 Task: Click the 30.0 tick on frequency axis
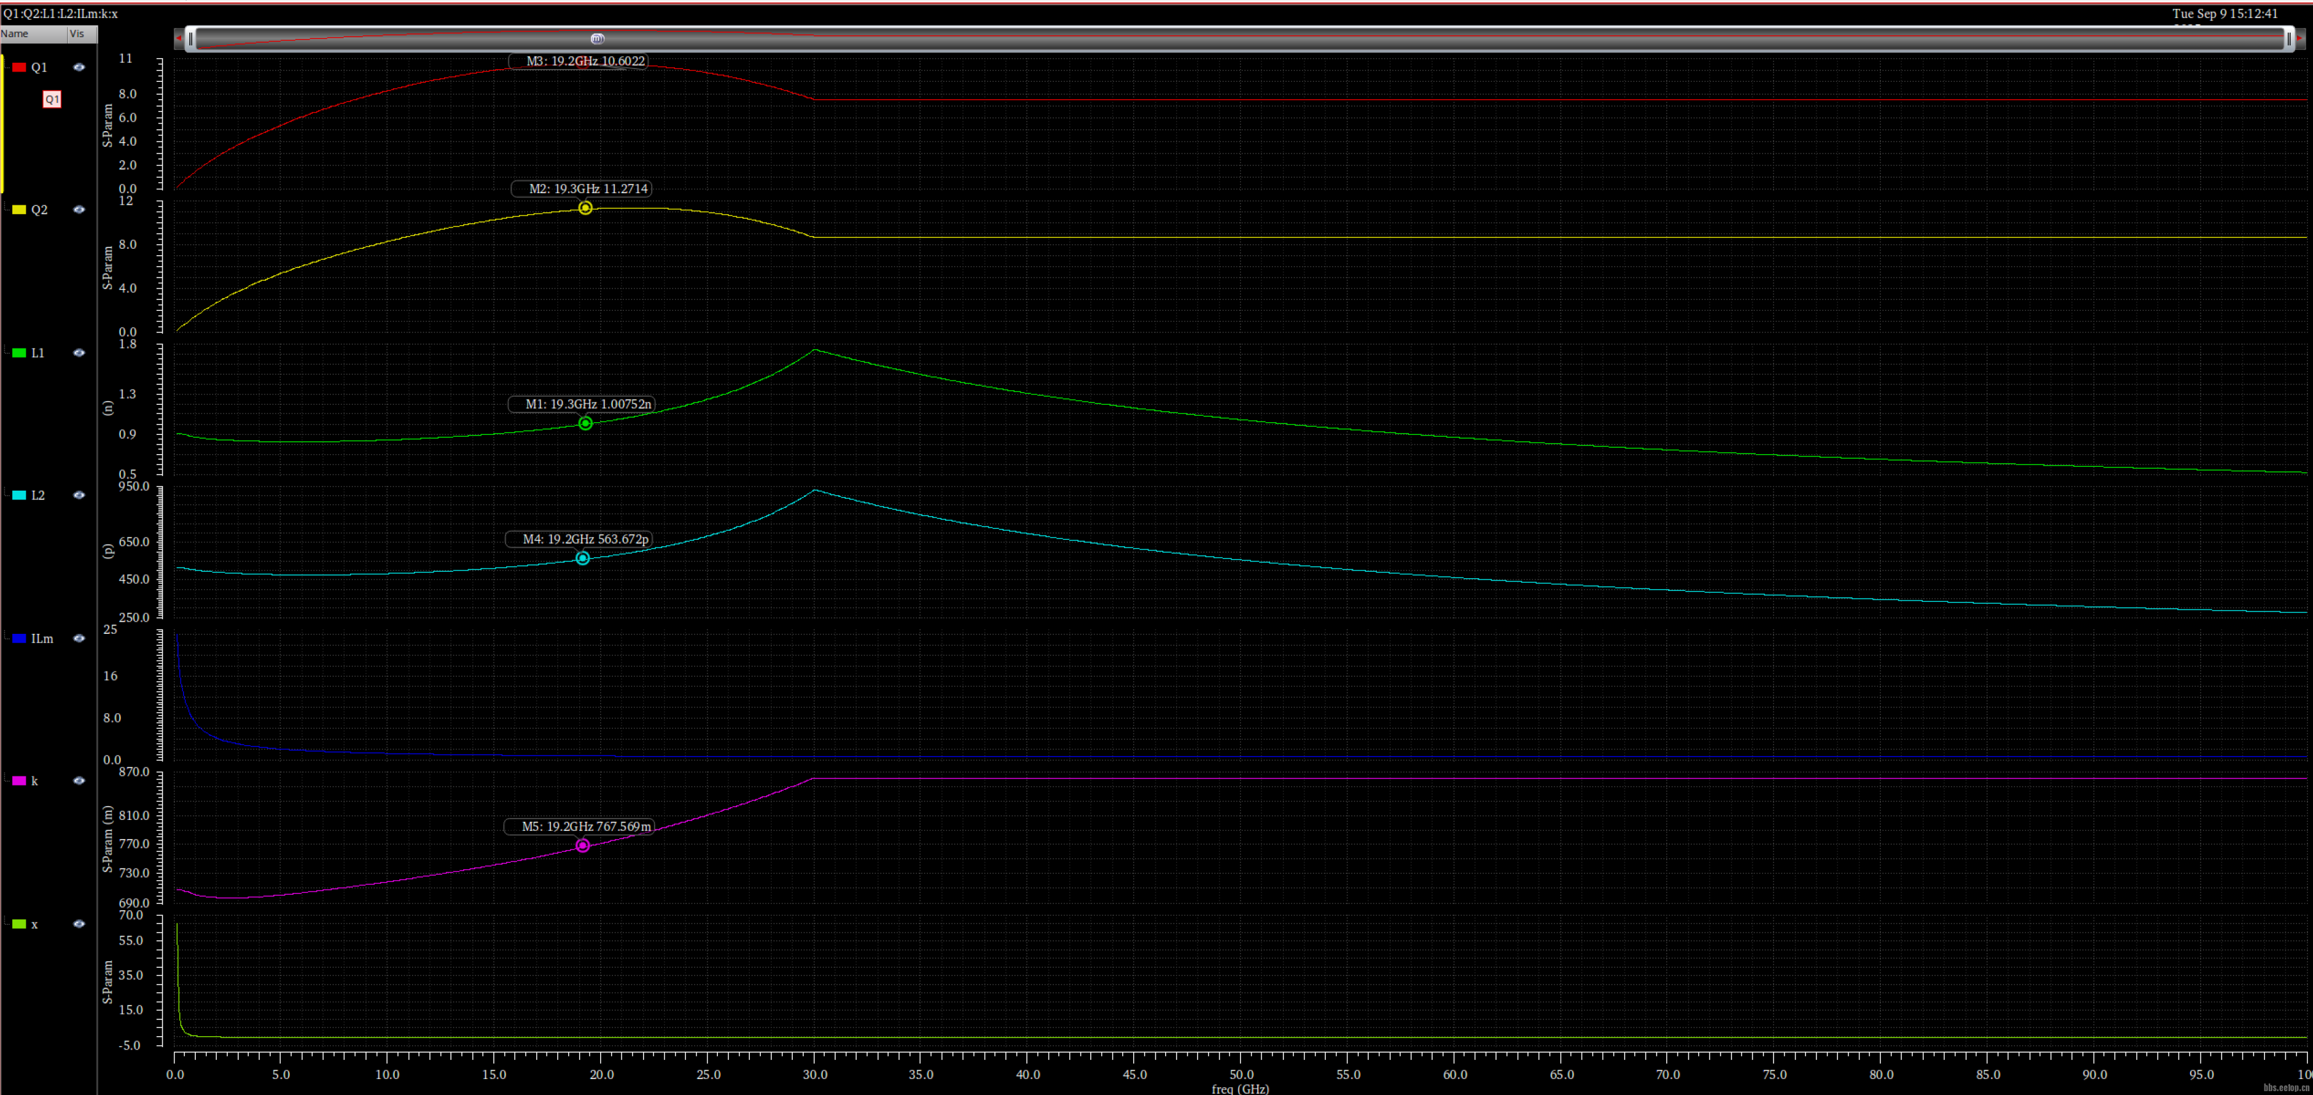tap(815, 1075)
